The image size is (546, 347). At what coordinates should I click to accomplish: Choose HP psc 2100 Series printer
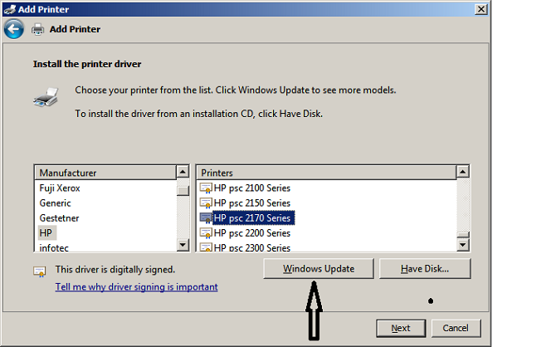point(251,188)
